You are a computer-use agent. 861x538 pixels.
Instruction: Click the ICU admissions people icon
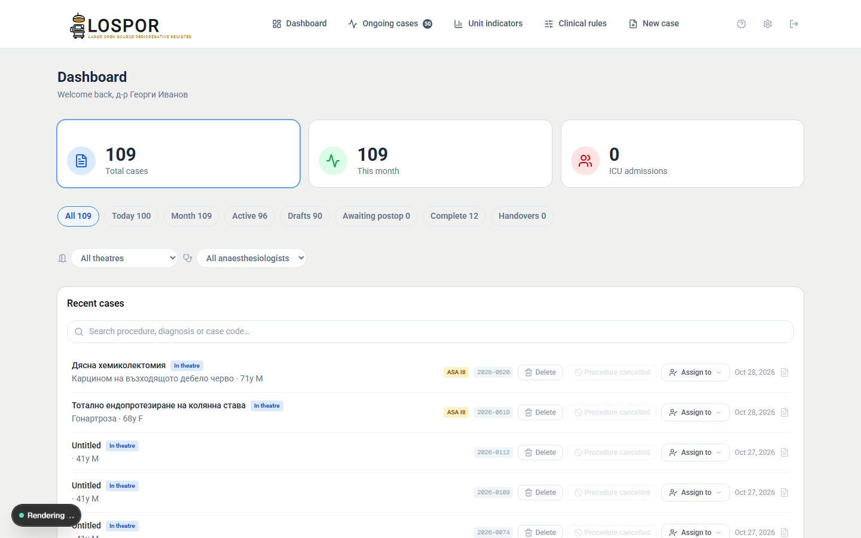[x=585, y=161]
